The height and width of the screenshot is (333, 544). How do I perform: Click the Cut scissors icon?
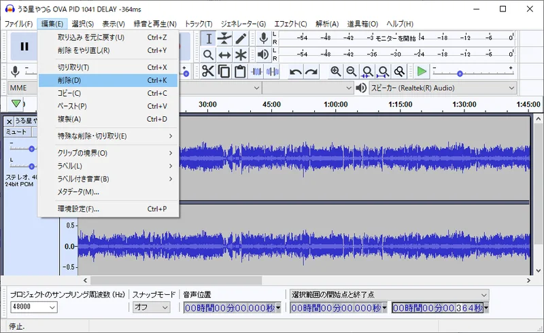207,71
